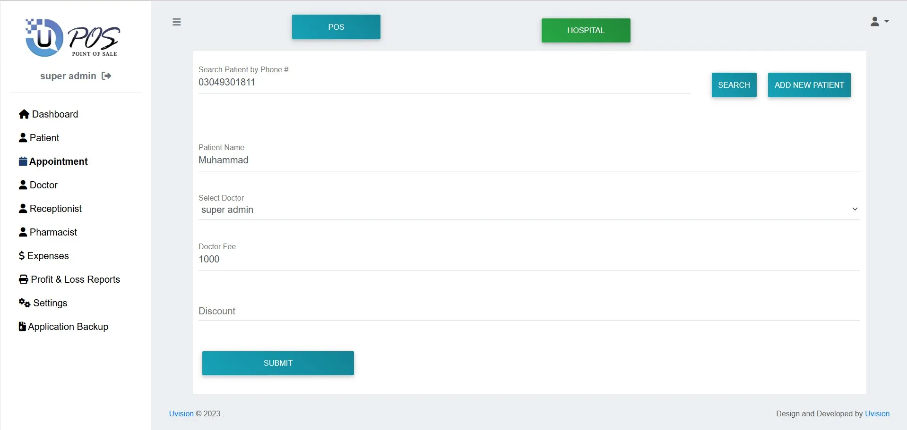Expand the Select Doctor dropdown

[x=529, y=210]
